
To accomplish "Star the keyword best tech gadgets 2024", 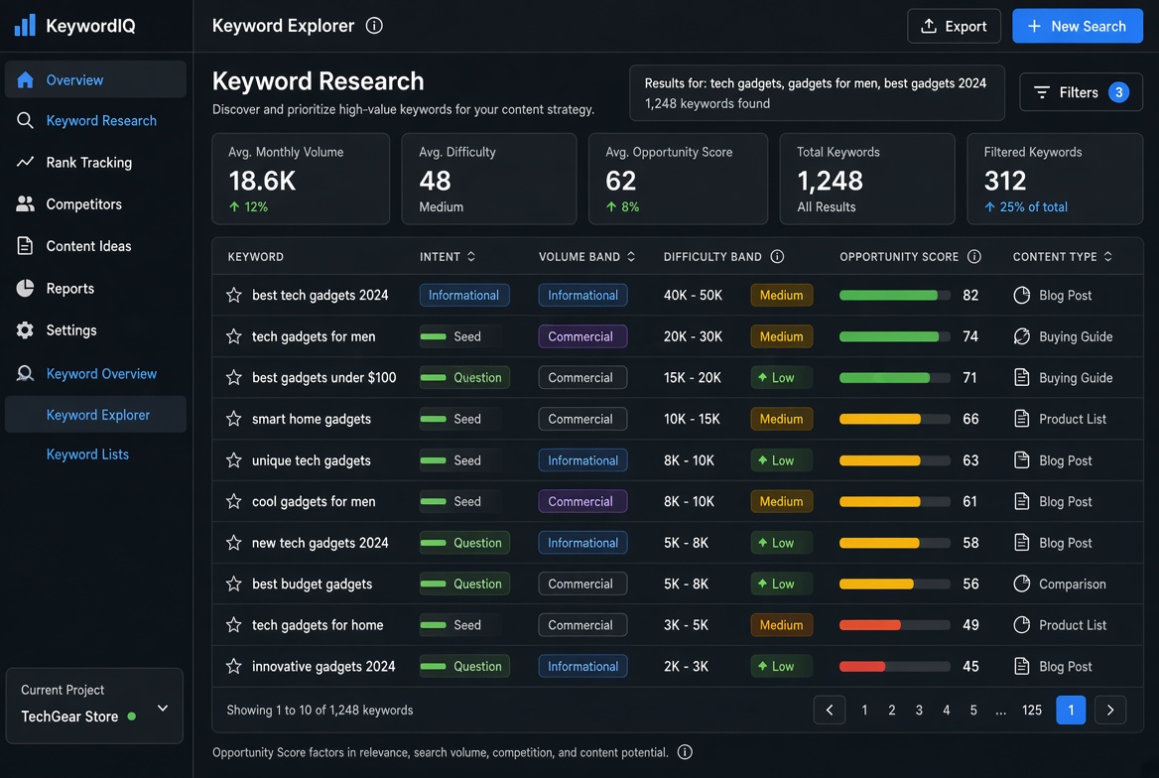I will [x=233, y=295].
